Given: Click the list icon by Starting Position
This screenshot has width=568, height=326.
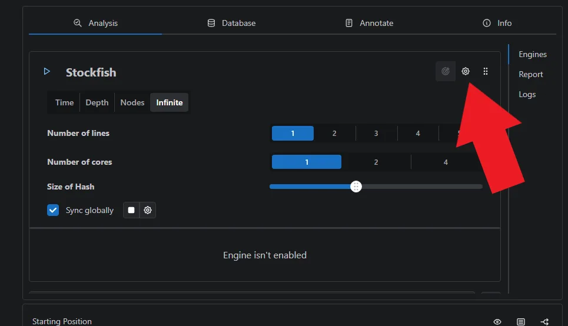Looking at the screenshot, I should (521, 322).
